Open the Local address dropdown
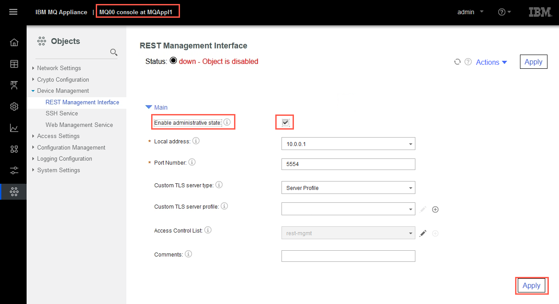Screen dimensions: 559x304 (x=348, y=144)
